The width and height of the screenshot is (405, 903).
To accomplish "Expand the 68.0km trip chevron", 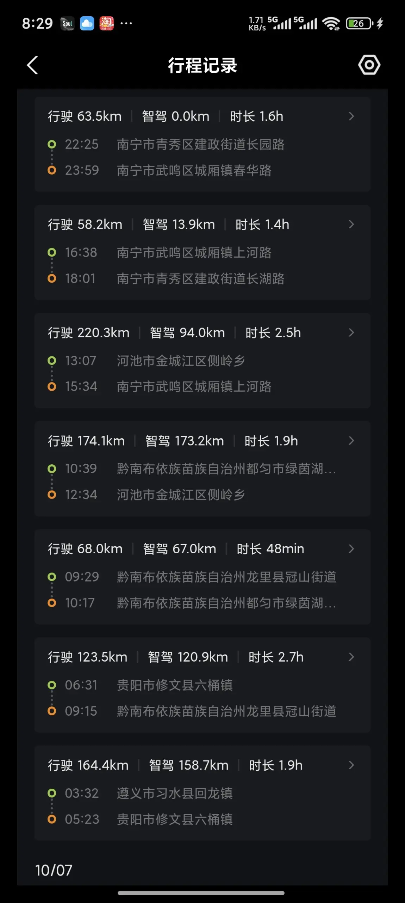I will pos(351,549).
